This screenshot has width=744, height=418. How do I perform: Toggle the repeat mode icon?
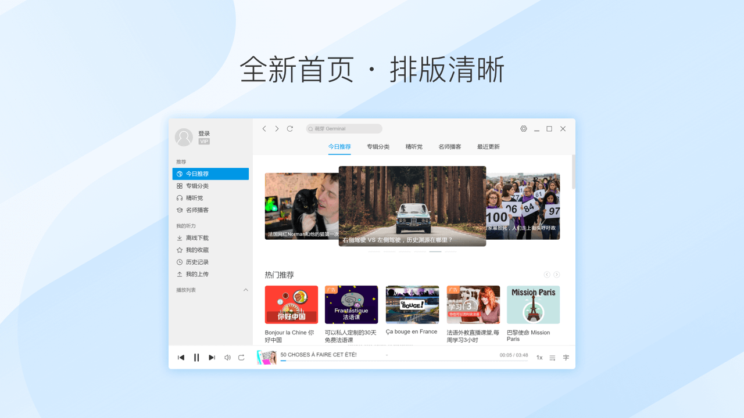[x=241, y=358]
